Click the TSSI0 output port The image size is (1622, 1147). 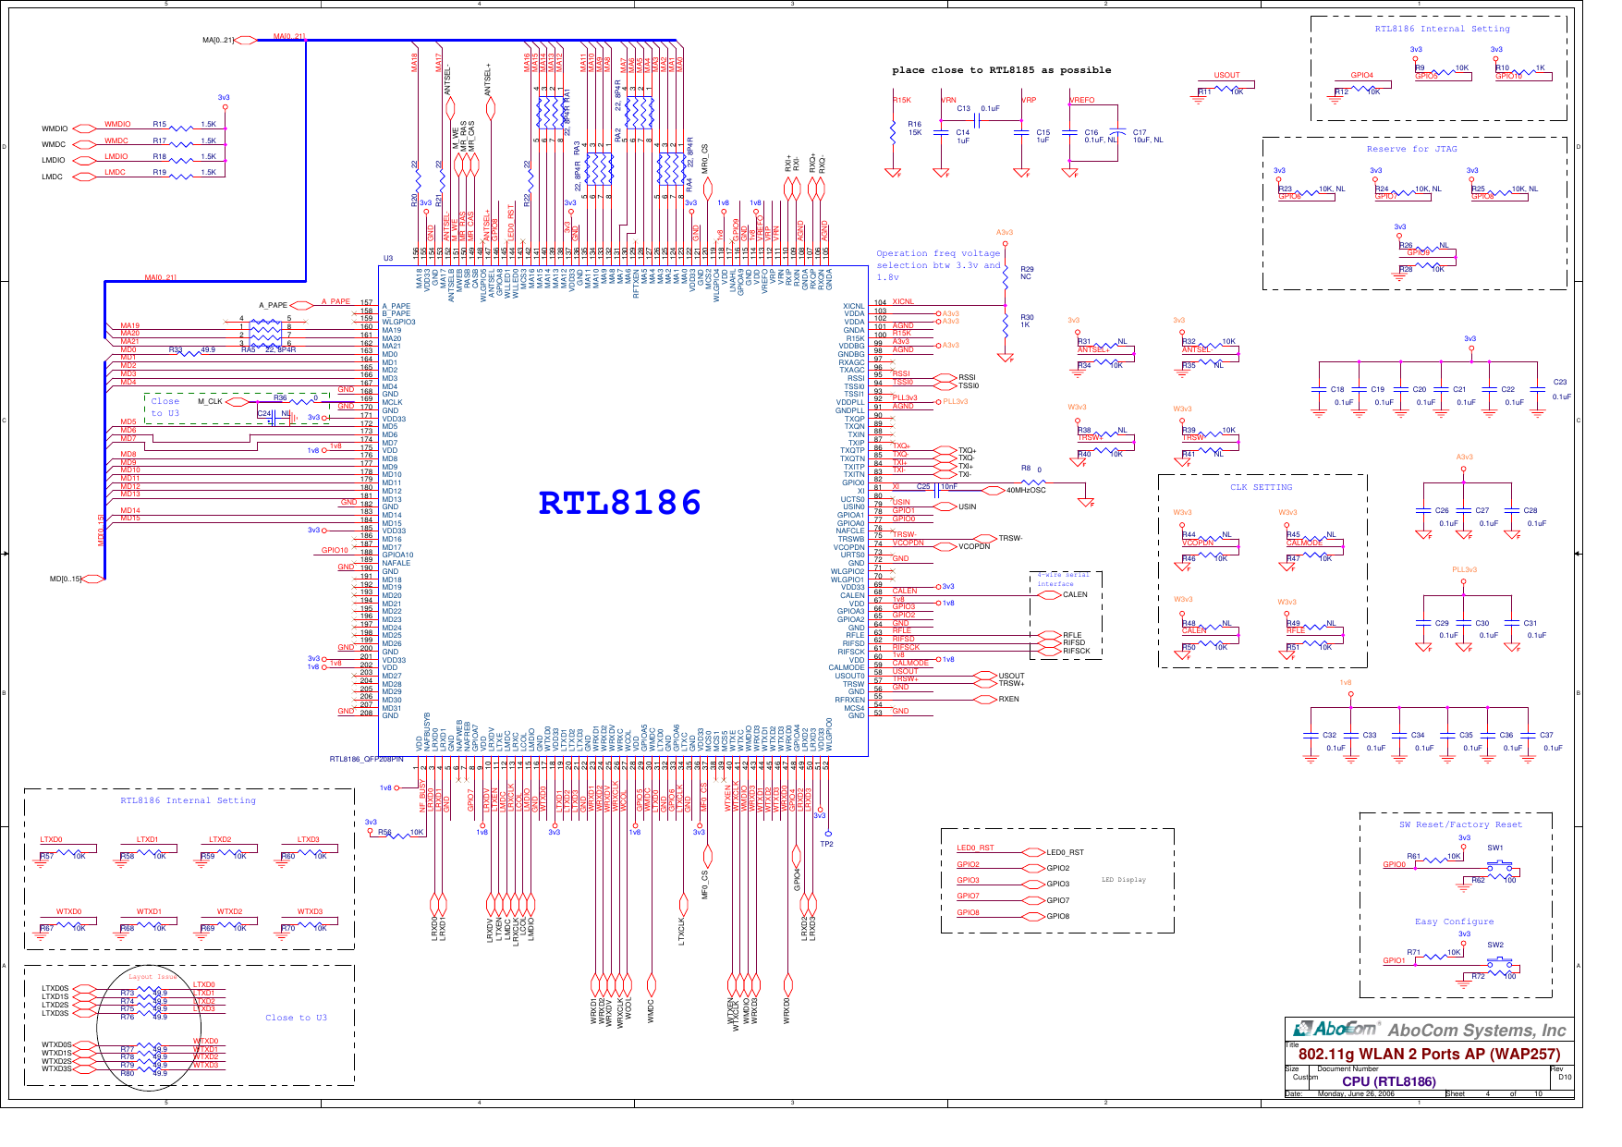[x=945, y=385]
